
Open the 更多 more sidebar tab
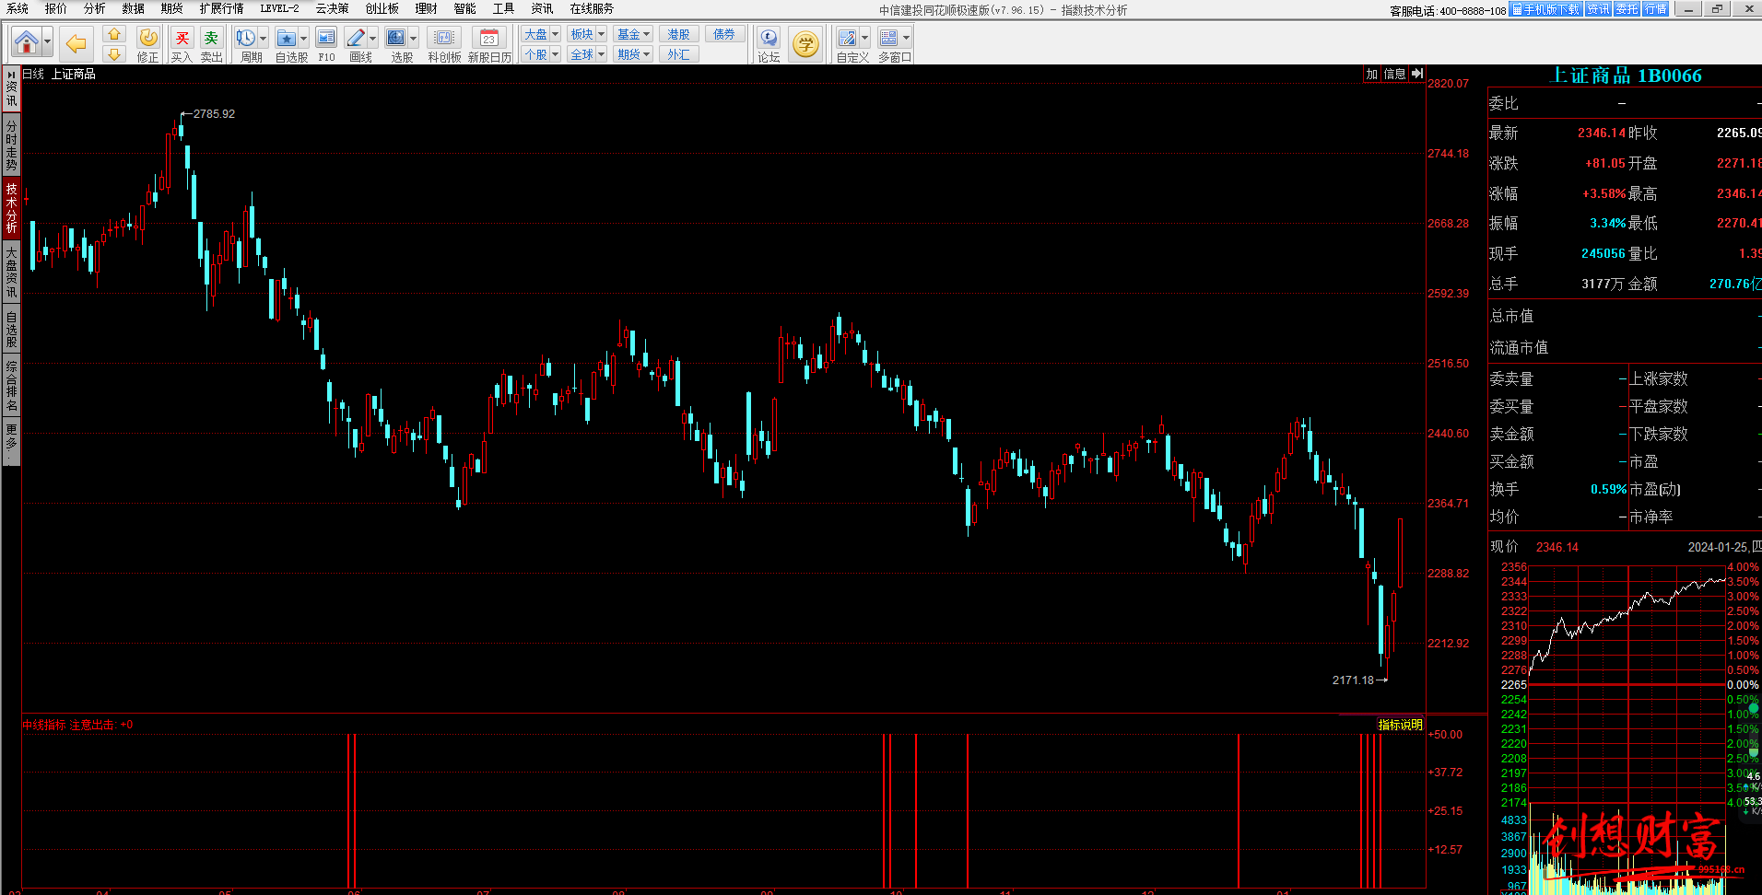11,440
